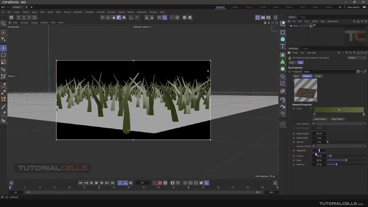Open User Data in Attributes panel

(311, 53)
